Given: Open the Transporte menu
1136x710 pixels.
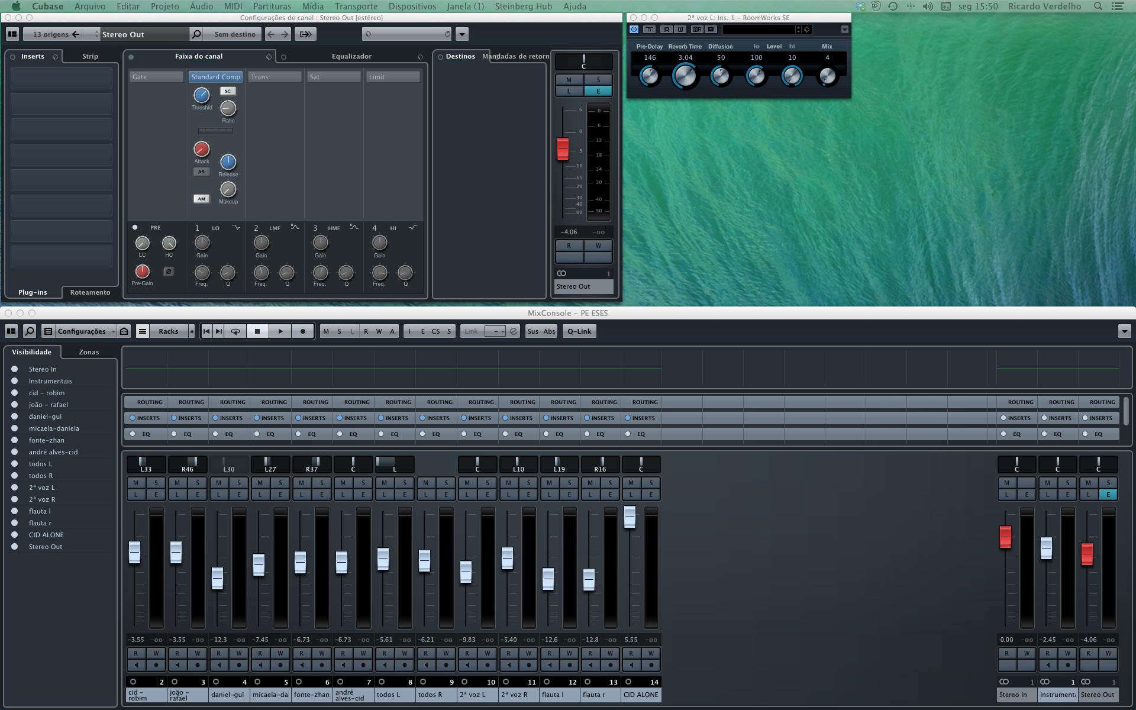Looking at the screenshot, I should (x=356, y=7).
